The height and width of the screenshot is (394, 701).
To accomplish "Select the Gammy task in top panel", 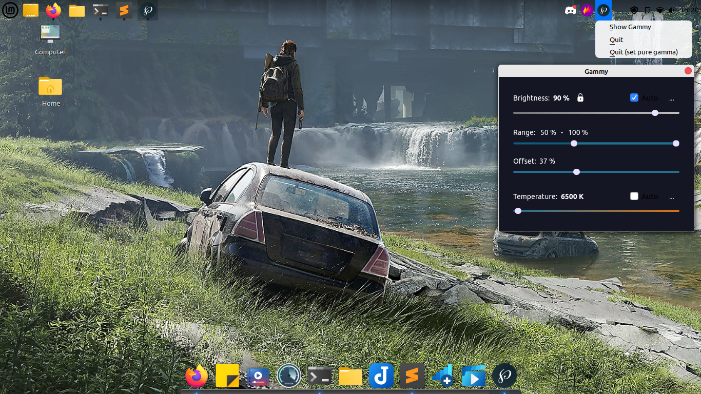I will pos(148,10).
